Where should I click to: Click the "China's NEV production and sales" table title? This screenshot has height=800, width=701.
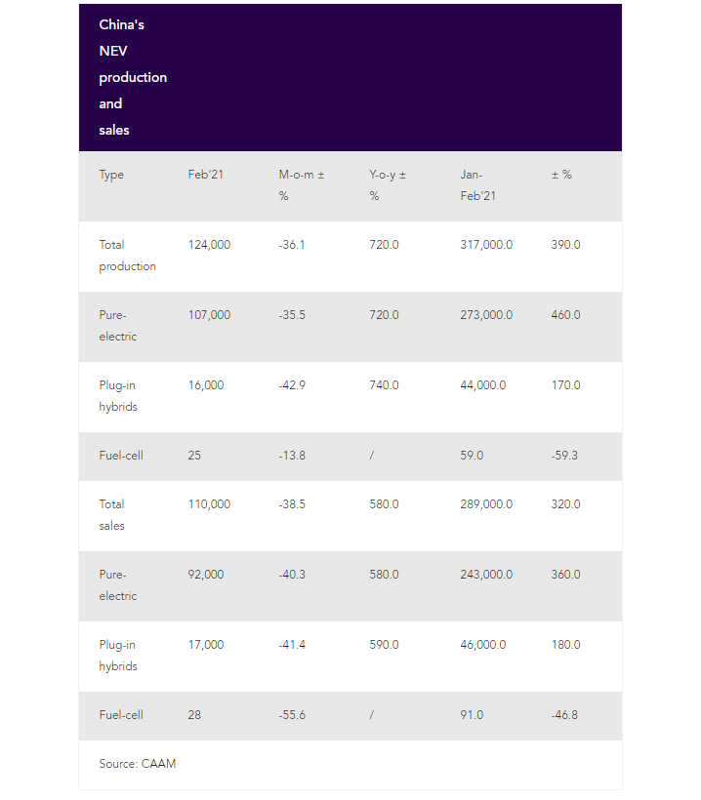[x=133, y=77]
